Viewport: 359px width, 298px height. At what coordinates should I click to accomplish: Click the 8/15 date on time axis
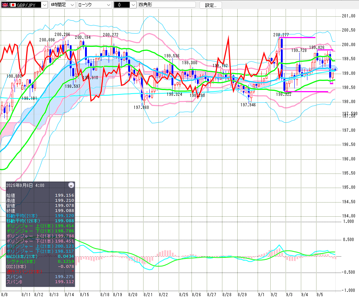coord(85,294)
